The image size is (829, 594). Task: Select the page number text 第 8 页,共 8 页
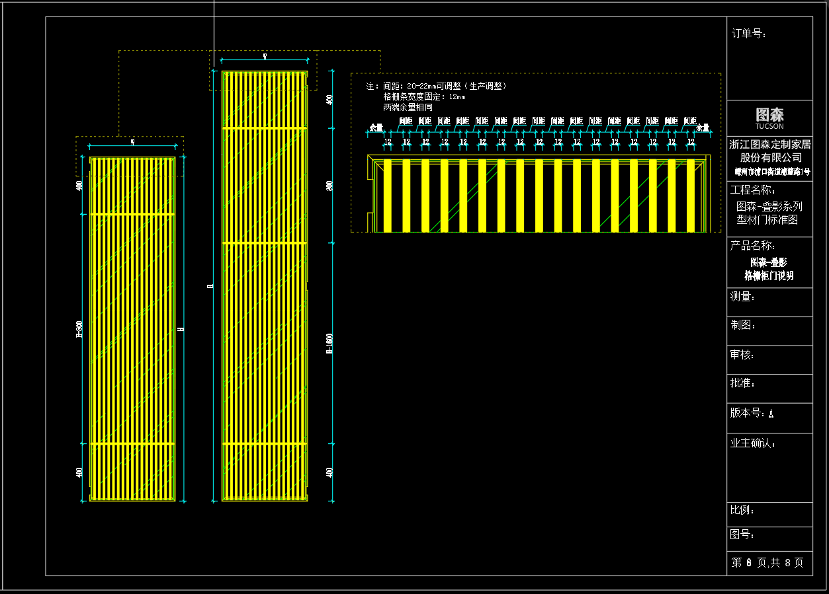click(767, 562)
